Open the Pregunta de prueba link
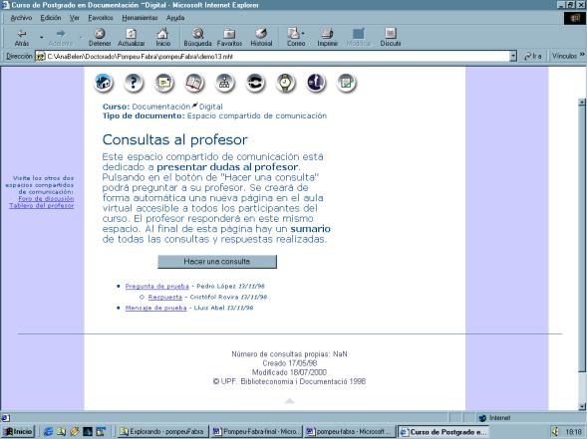 pos(156,286)
